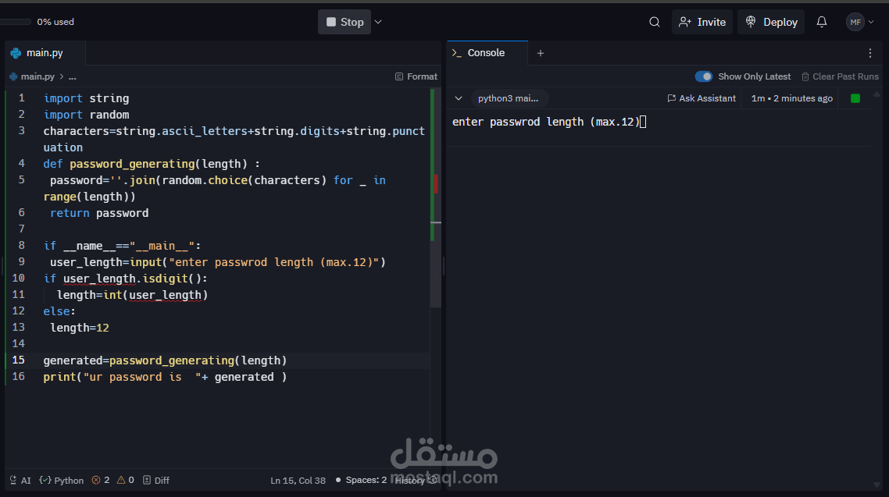Open the run options dropdown beside Stop
This screenshot has width=889, height=497.
(x=378, y=22)
